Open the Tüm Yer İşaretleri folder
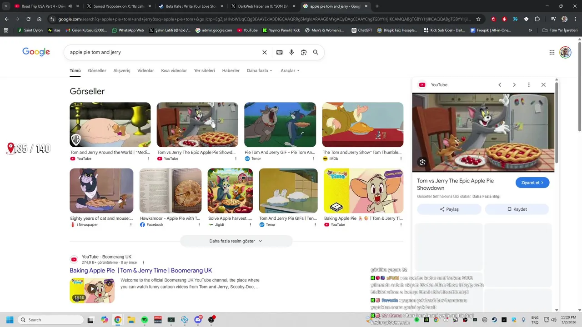This screenshot has width=582, height=327. [x=560, y=30]
